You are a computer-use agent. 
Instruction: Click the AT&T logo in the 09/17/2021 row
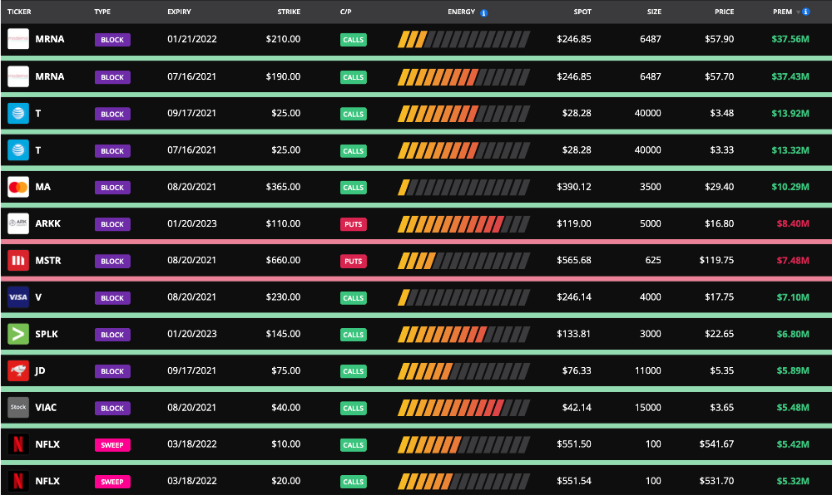pos(18,113)
